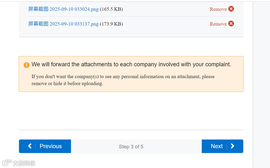Click the 大数跨境 watermark text
Image resolution: width=270 pixels, height=168 pixels.
[x=24, y=163]
